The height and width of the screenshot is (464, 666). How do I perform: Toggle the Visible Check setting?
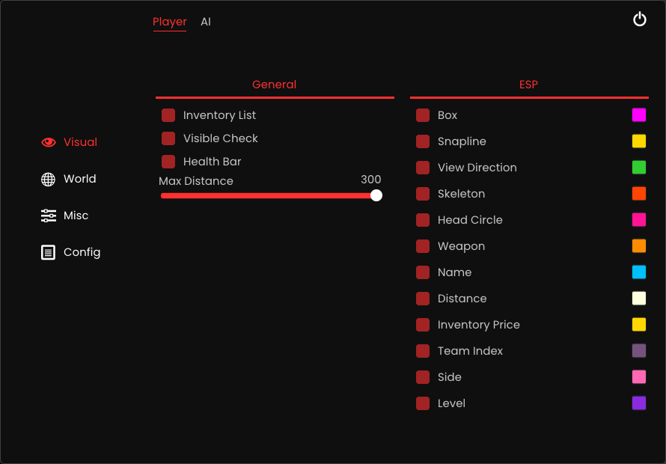[168, 138]
